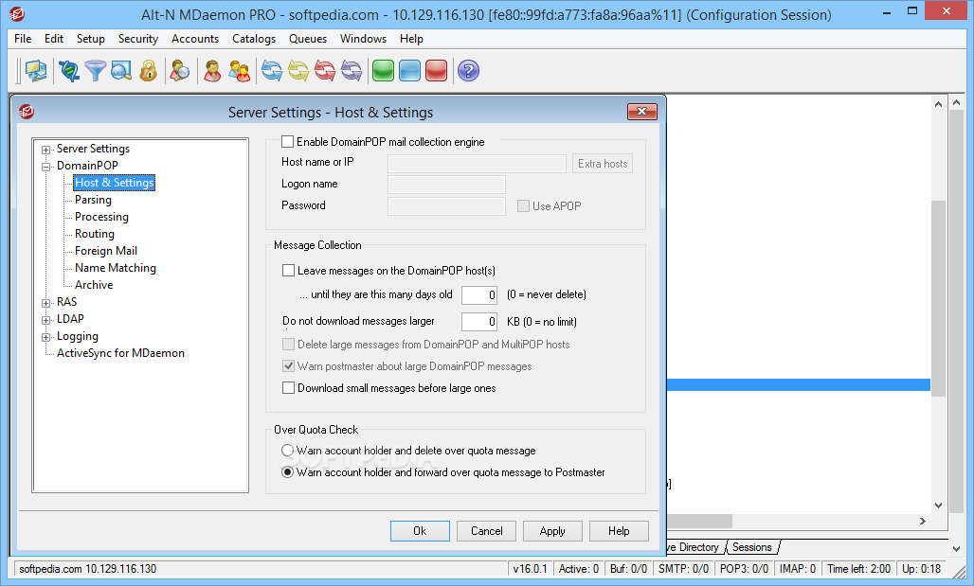
Task: Expand the Server Settings tree node
Action: point(46,150)
